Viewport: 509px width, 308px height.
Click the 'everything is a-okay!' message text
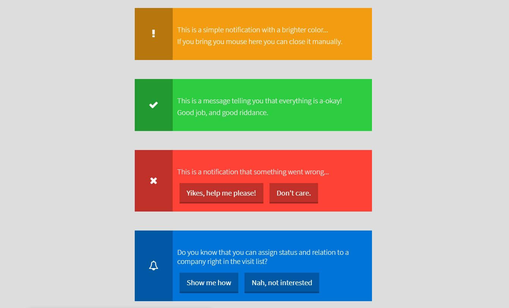(x=259, y=101)
